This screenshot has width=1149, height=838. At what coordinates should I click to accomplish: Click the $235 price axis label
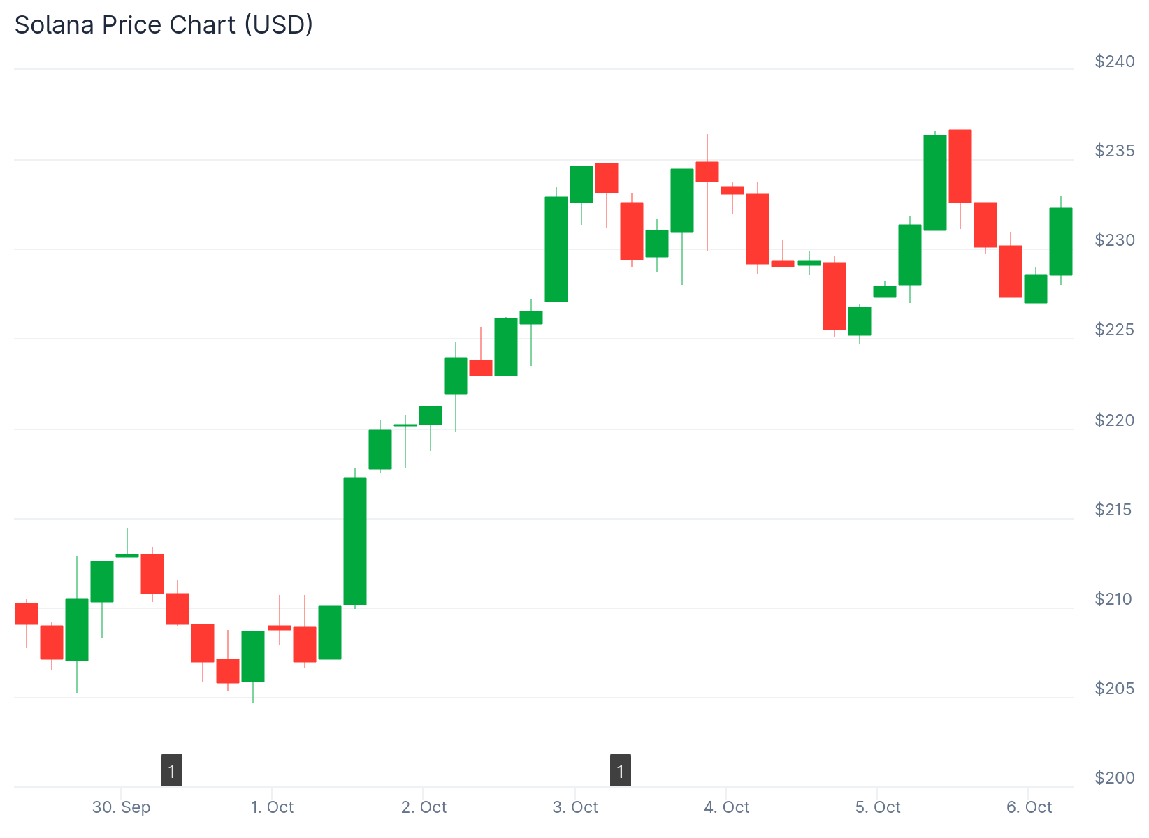coord(1114,151)
